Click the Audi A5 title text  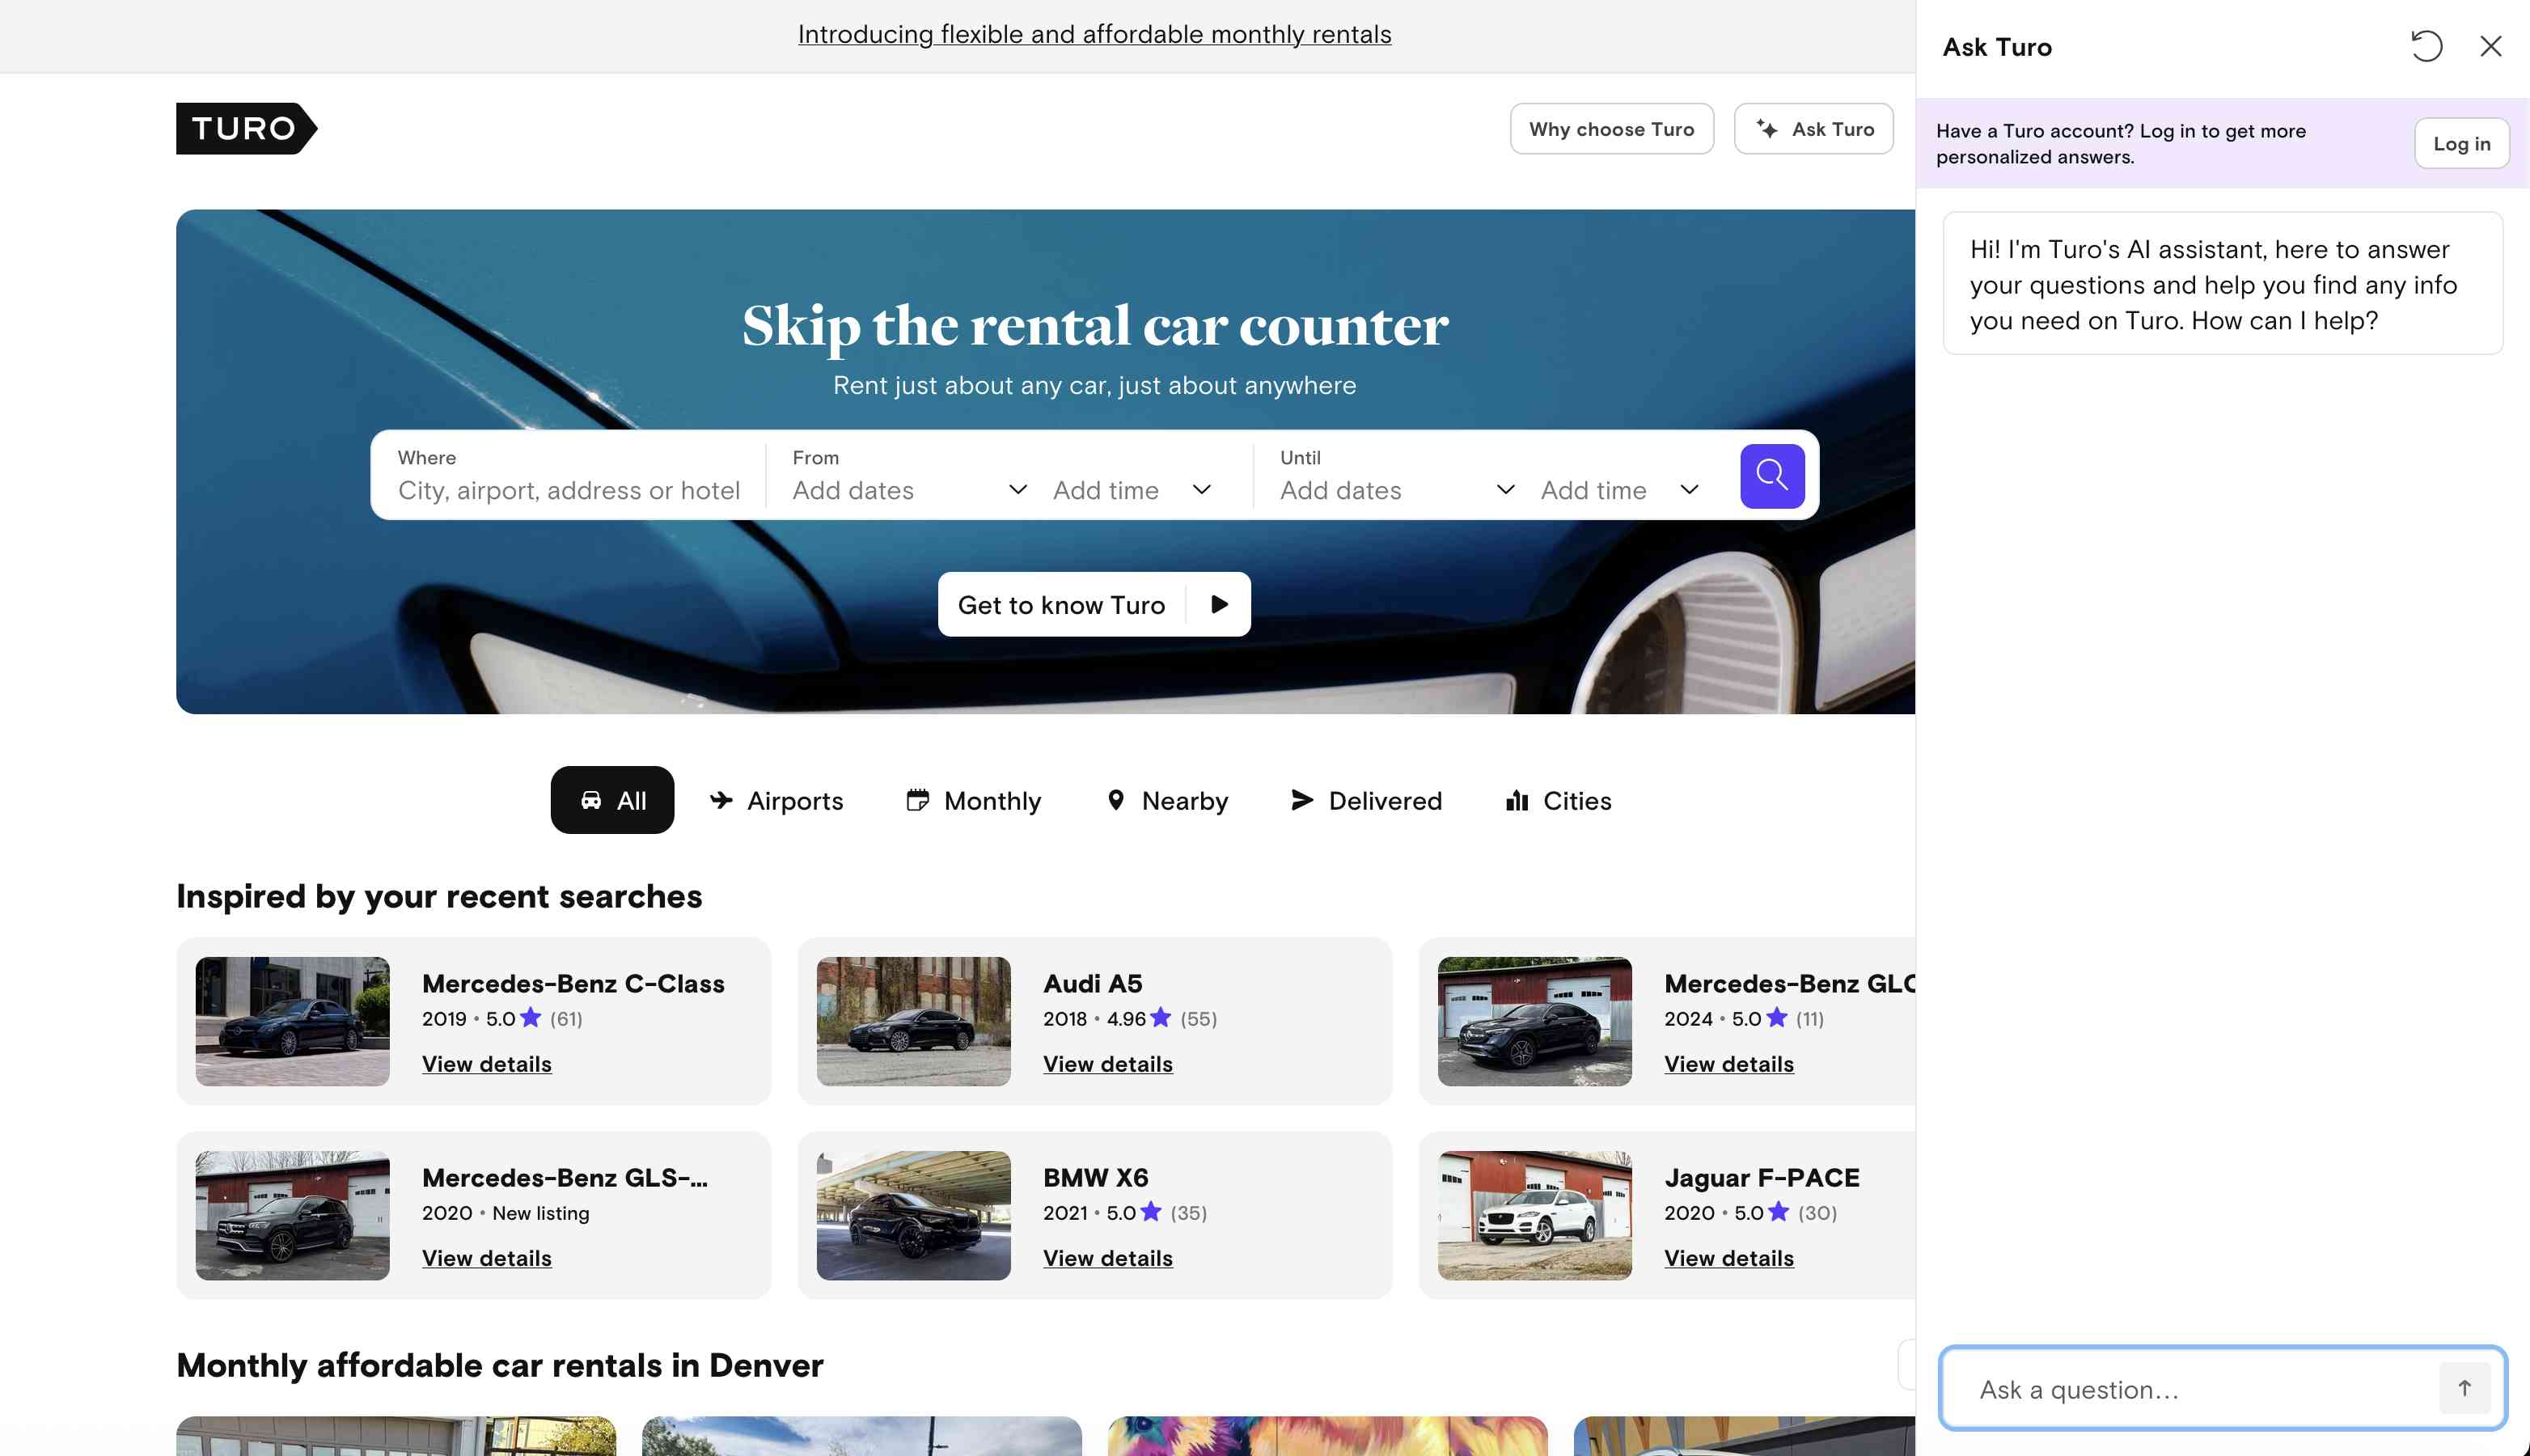tap(1093, 983)
